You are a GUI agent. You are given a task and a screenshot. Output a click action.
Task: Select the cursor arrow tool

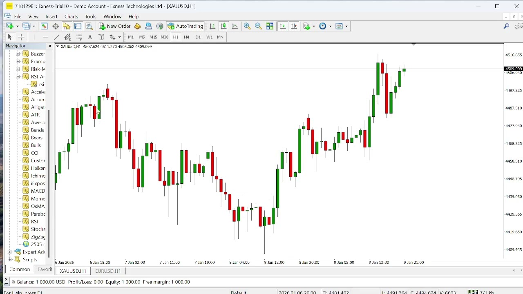click(x=10, y=37)
